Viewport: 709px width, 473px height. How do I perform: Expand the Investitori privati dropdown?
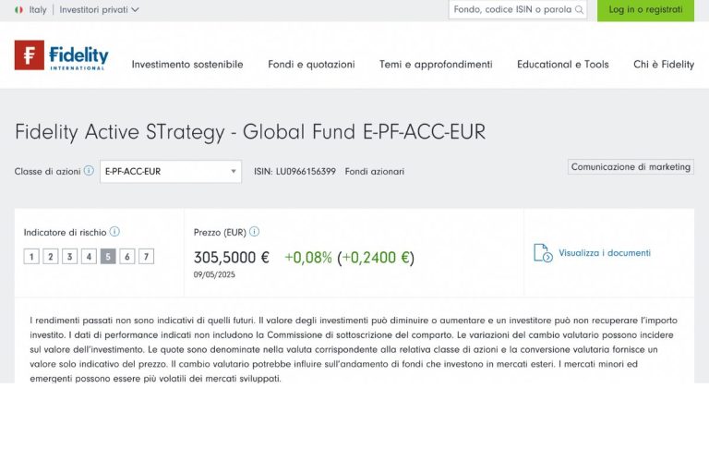click(99, 10)
